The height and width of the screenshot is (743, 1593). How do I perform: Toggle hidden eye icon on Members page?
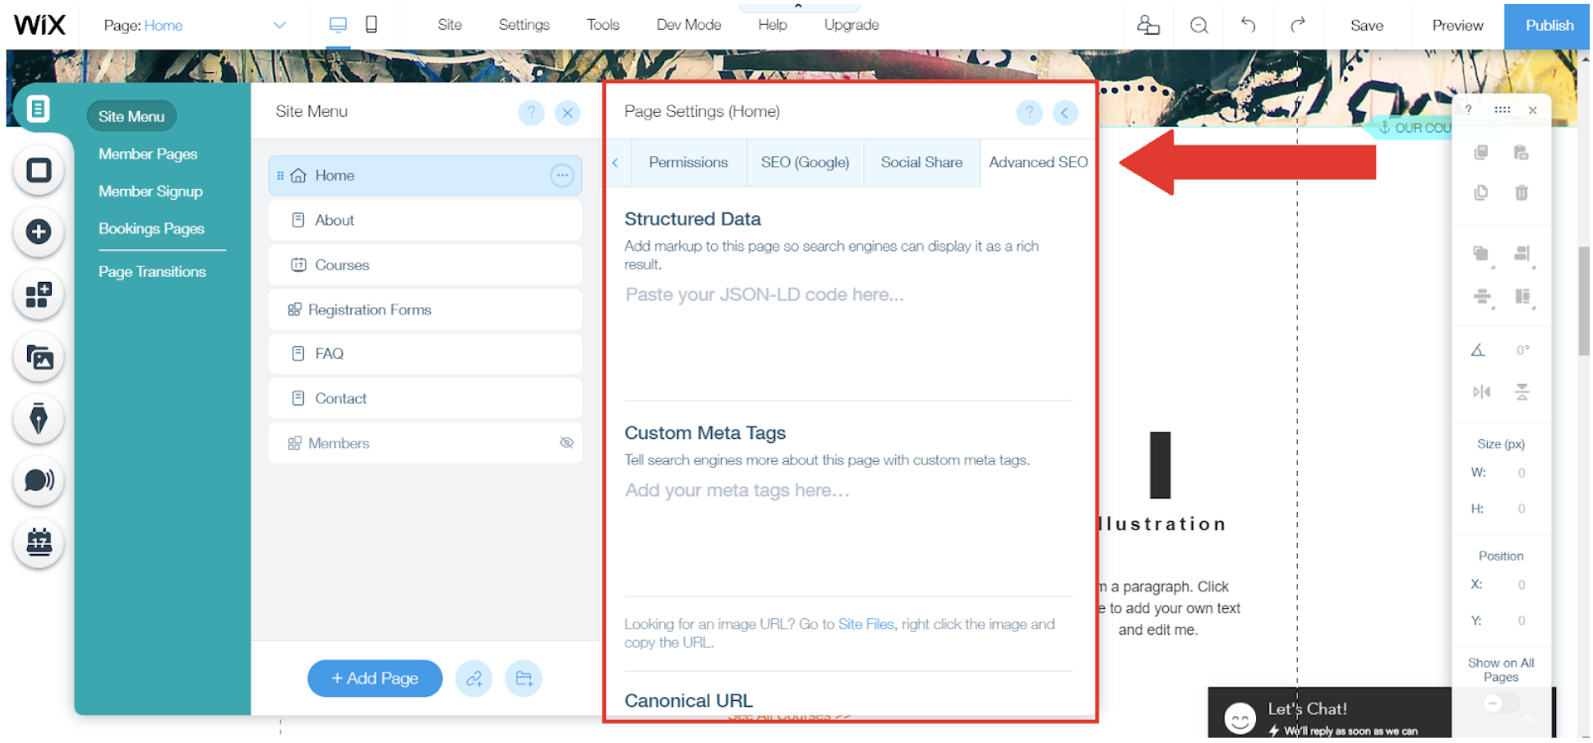[x=566, y=443]
